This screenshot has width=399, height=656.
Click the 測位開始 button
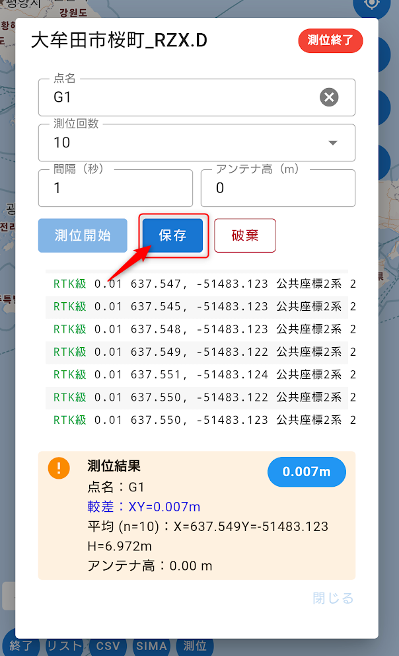tap(83, 236)
